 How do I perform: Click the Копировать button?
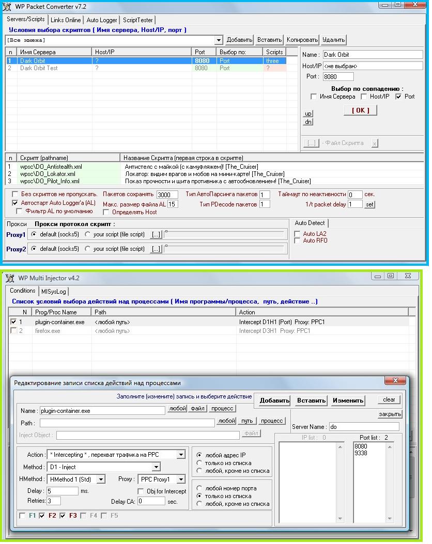click(302, 40)
